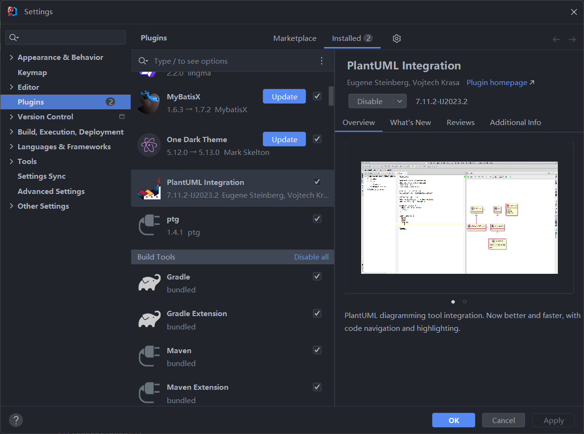Show second screenshot via carousel dot

pyautogui.click(x=465, y=301)
